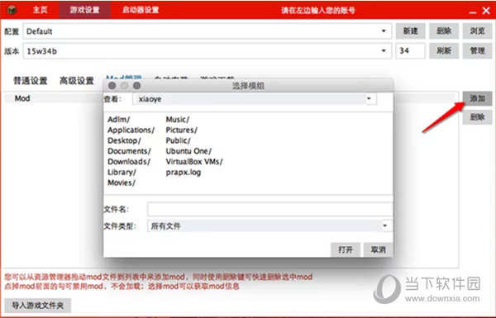496x318 pixels.
Task: Close the launcher with the X icon
Action: (x=486, y=11)
